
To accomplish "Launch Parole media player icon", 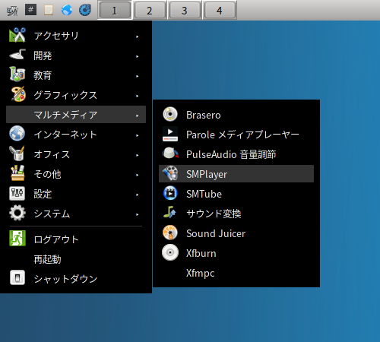I will [170, 134].
